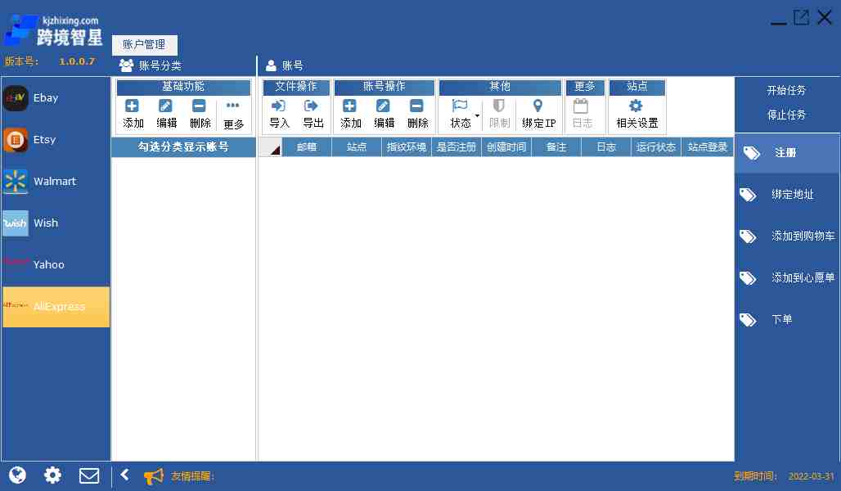Select the Ebay platform icon

coord(16,98)
